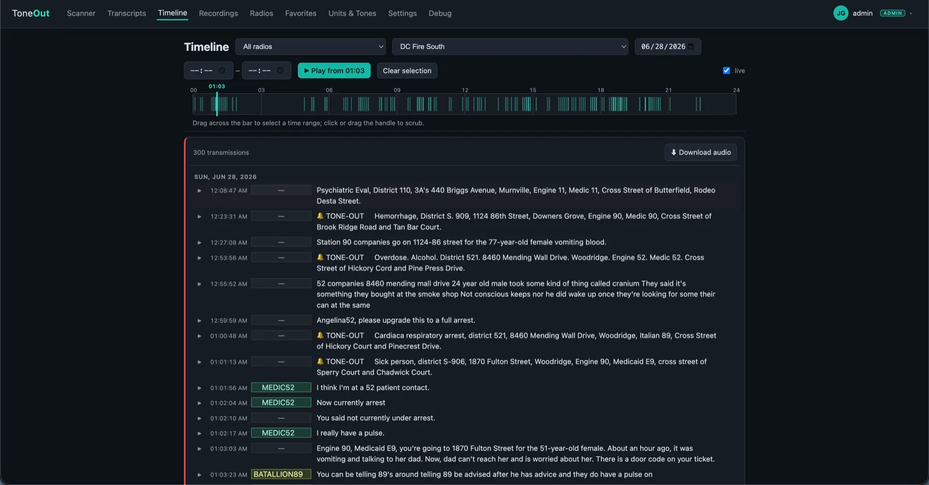
Task: Click the clock icon in end time field
Action: tap(280, 70)
